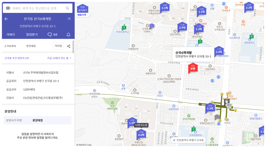The width and height of the screenshot is (266, 148).
Task: Share this listing via share icon
Action: 69,46
